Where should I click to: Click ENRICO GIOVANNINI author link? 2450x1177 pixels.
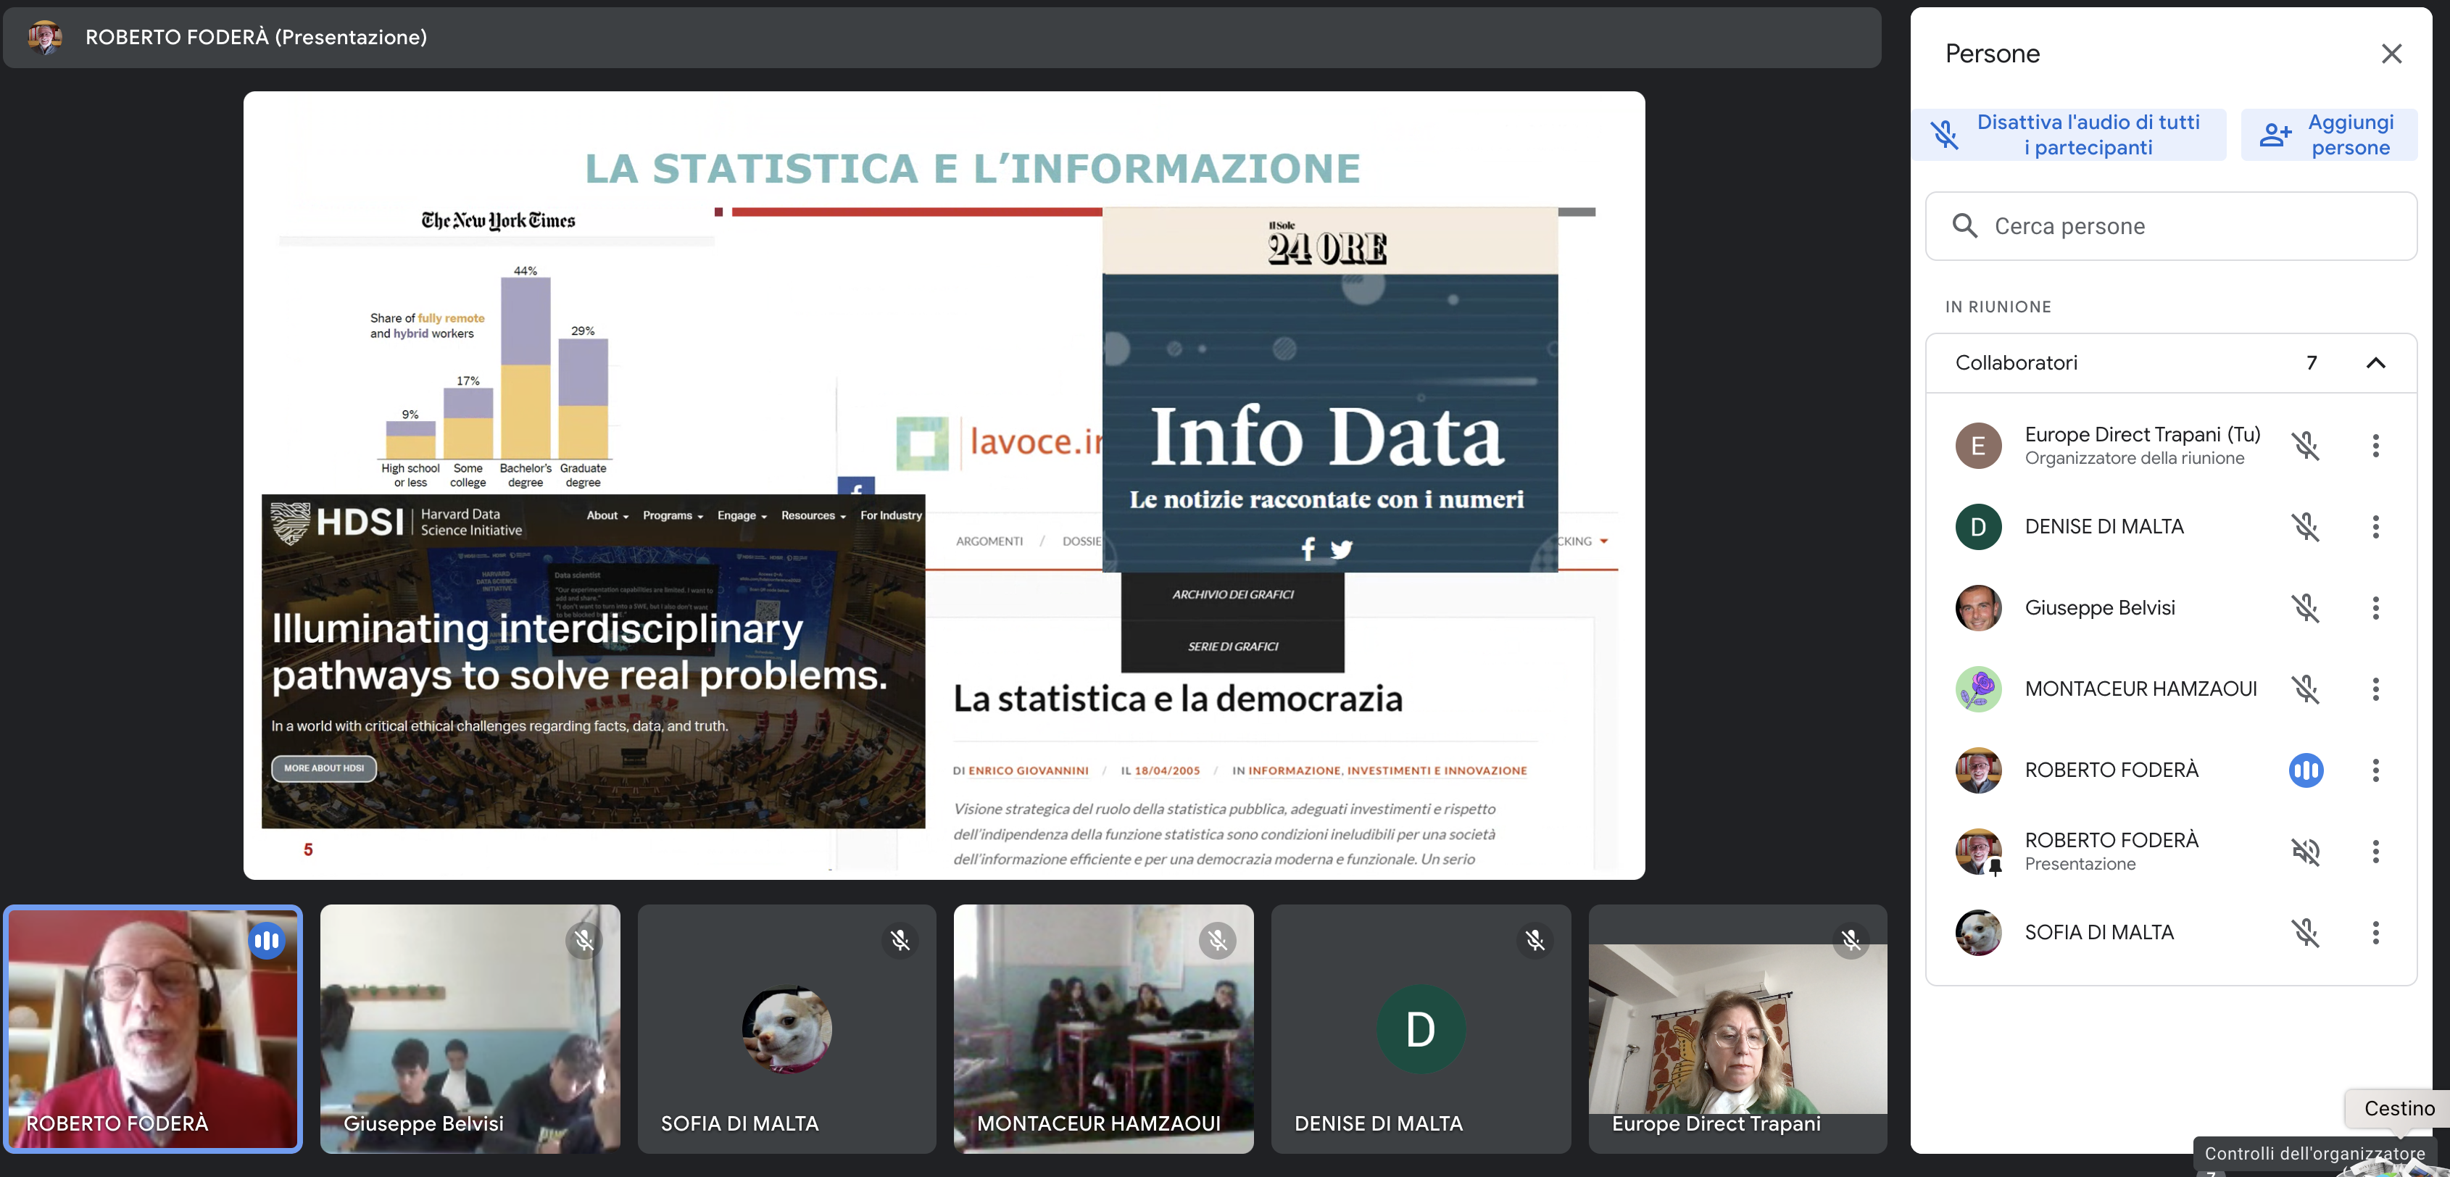(x=1028, y=771)
